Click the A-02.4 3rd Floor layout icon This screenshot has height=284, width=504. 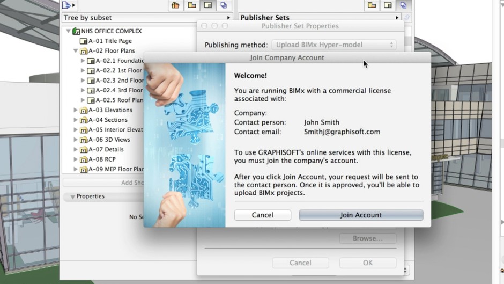tap(91, 91)
